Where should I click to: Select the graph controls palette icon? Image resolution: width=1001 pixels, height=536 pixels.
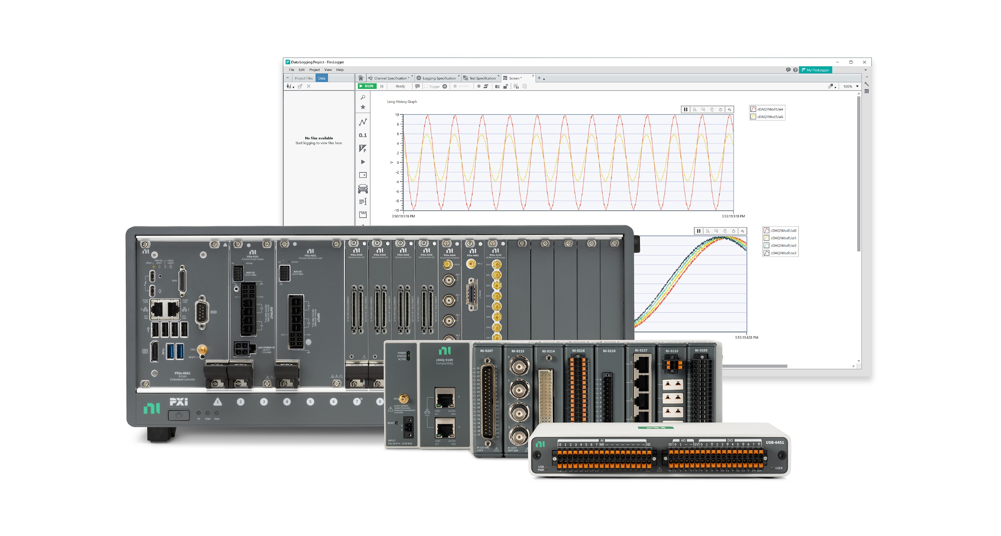tap(363, 122)
